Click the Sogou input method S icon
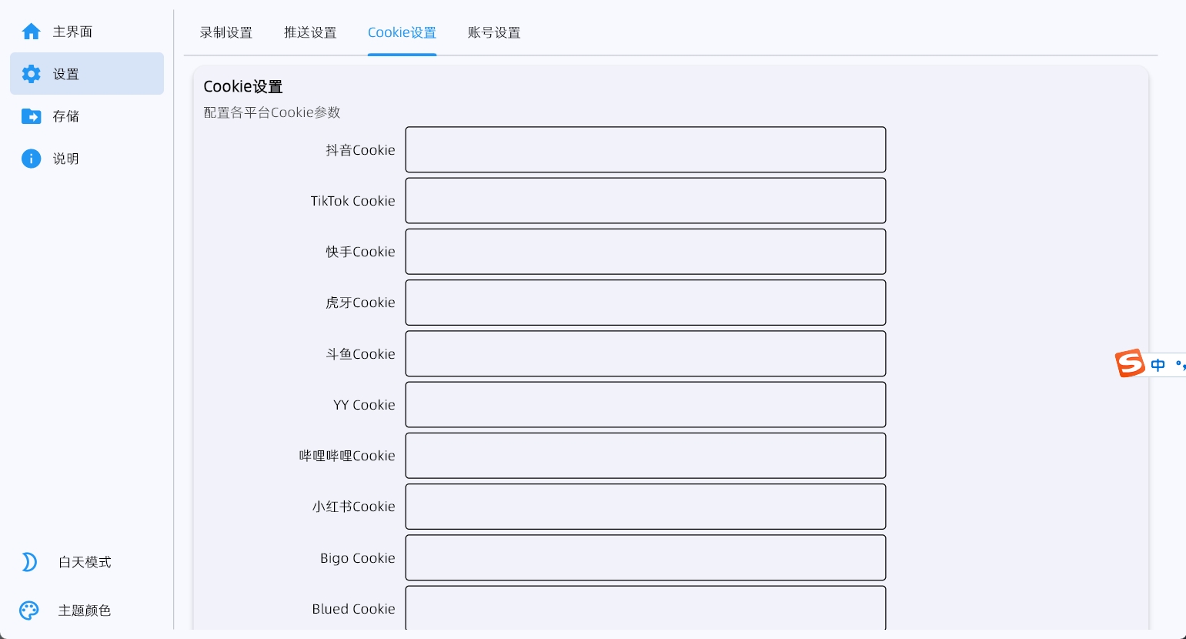 pos(1130,363)
